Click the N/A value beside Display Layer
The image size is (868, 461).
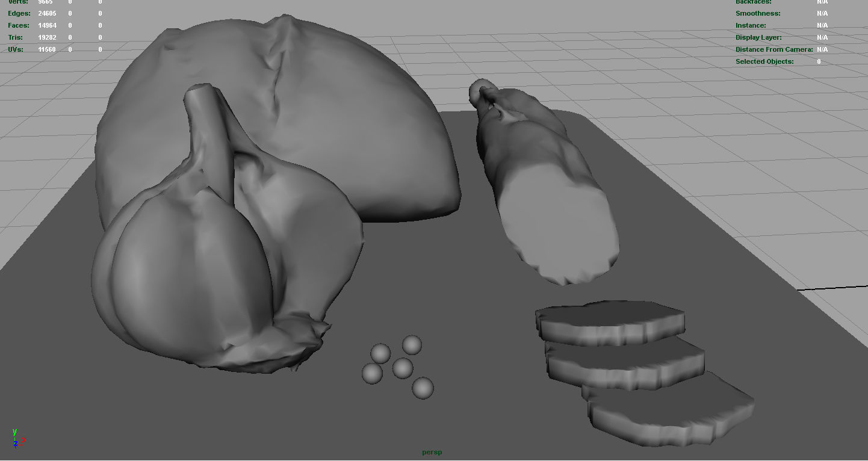(x=822, y=37)
